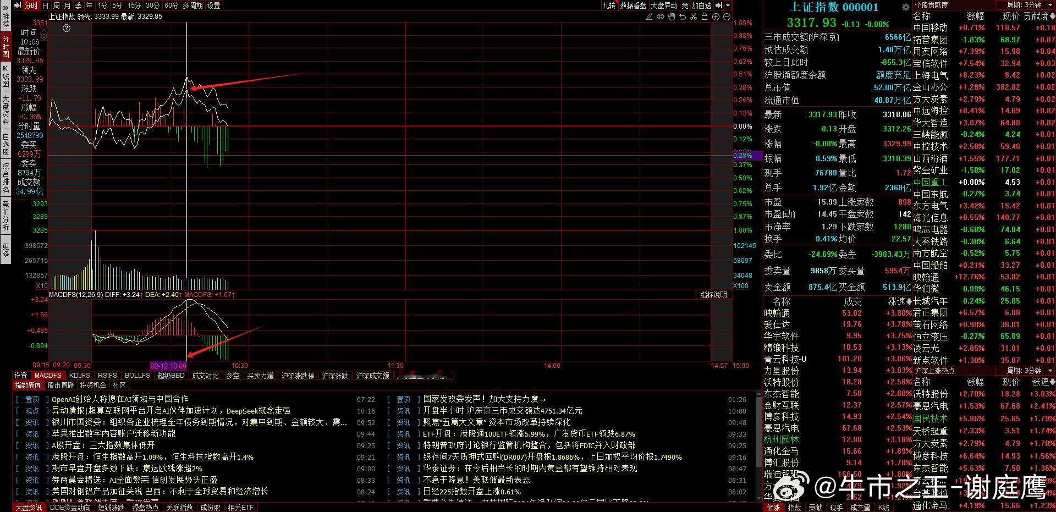Select the 30分 period tab
Image resolution: width=1056 pixels, height=512 pixels.
coord(153,5)
